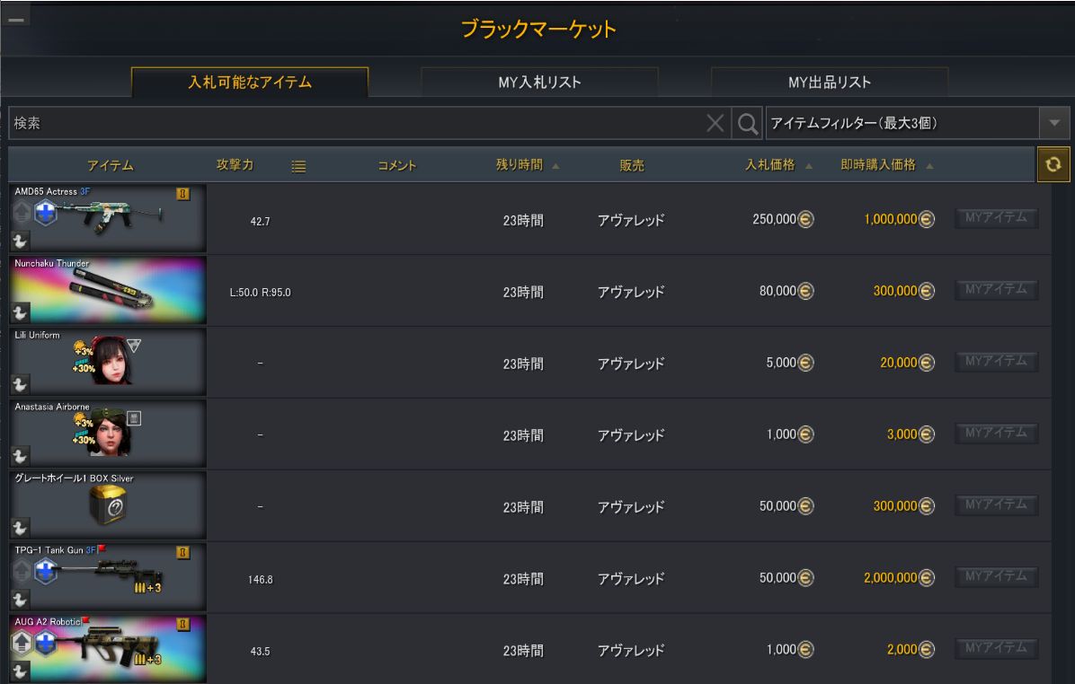The width and height of the screenshot is (1075, 684).
Task: Sort by bid price column arrow
Action: pos(809,166)
